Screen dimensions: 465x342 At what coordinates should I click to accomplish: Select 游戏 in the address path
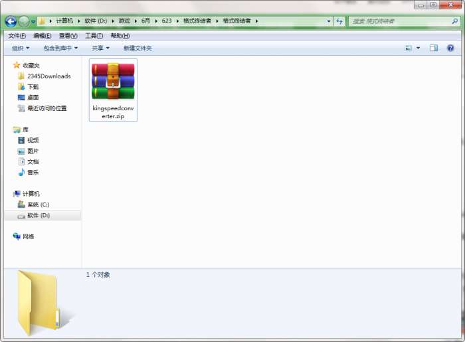(x=124, y=21)
